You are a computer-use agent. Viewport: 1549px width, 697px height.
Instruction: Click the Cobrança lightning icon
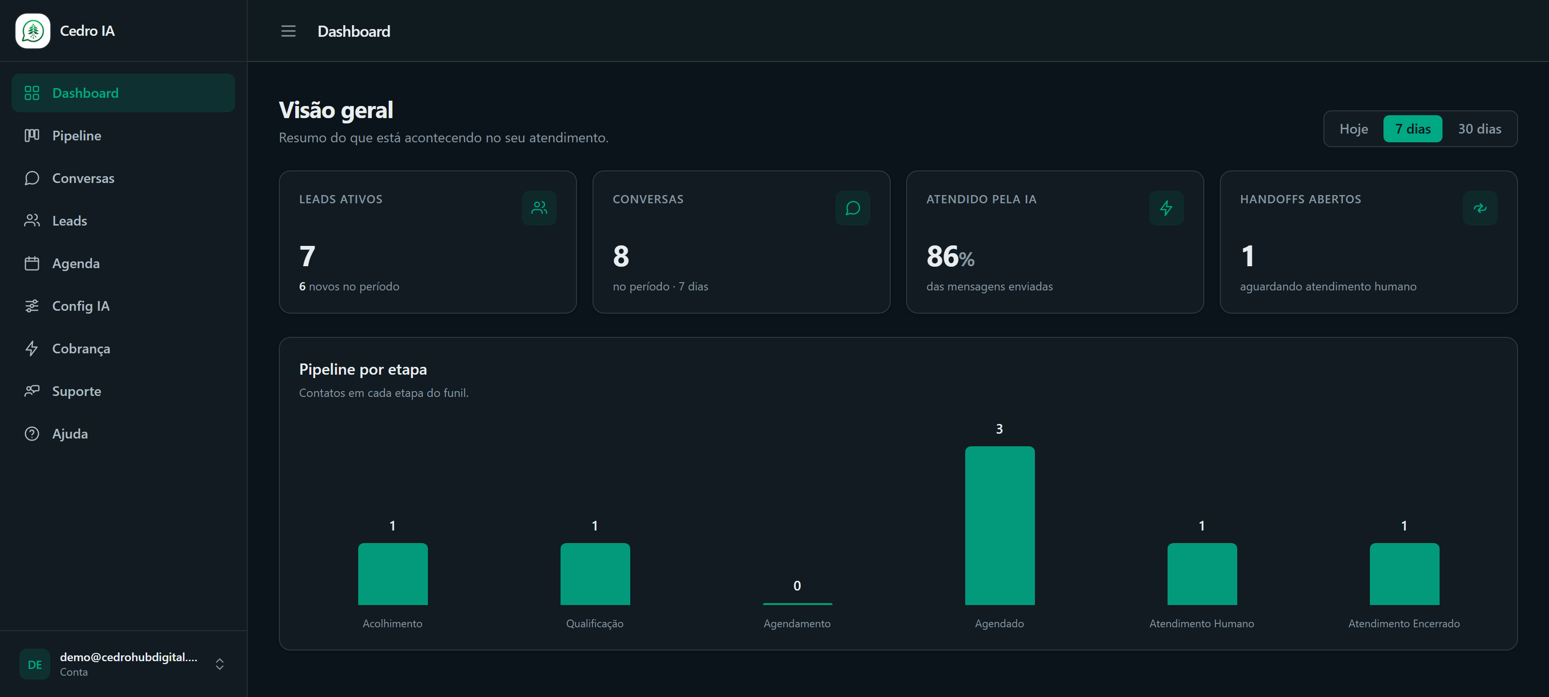point(32,349)
